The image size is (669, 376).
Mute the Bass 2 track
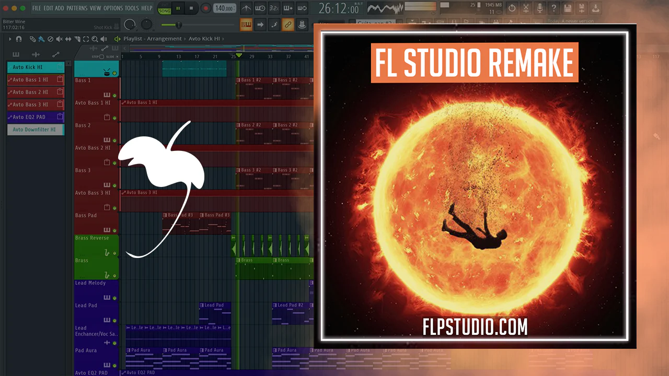pyautogui.click(x=114, y=140)
